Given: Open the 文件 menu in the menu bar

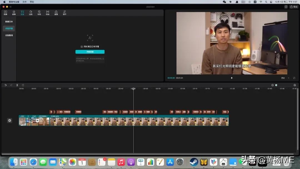Looking at the screenshot, I should coord(24,2).
